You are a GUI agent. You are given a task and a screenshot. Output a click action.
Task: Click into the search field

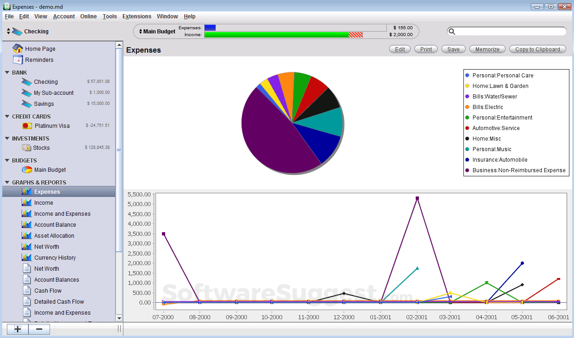tap(510, 31)
